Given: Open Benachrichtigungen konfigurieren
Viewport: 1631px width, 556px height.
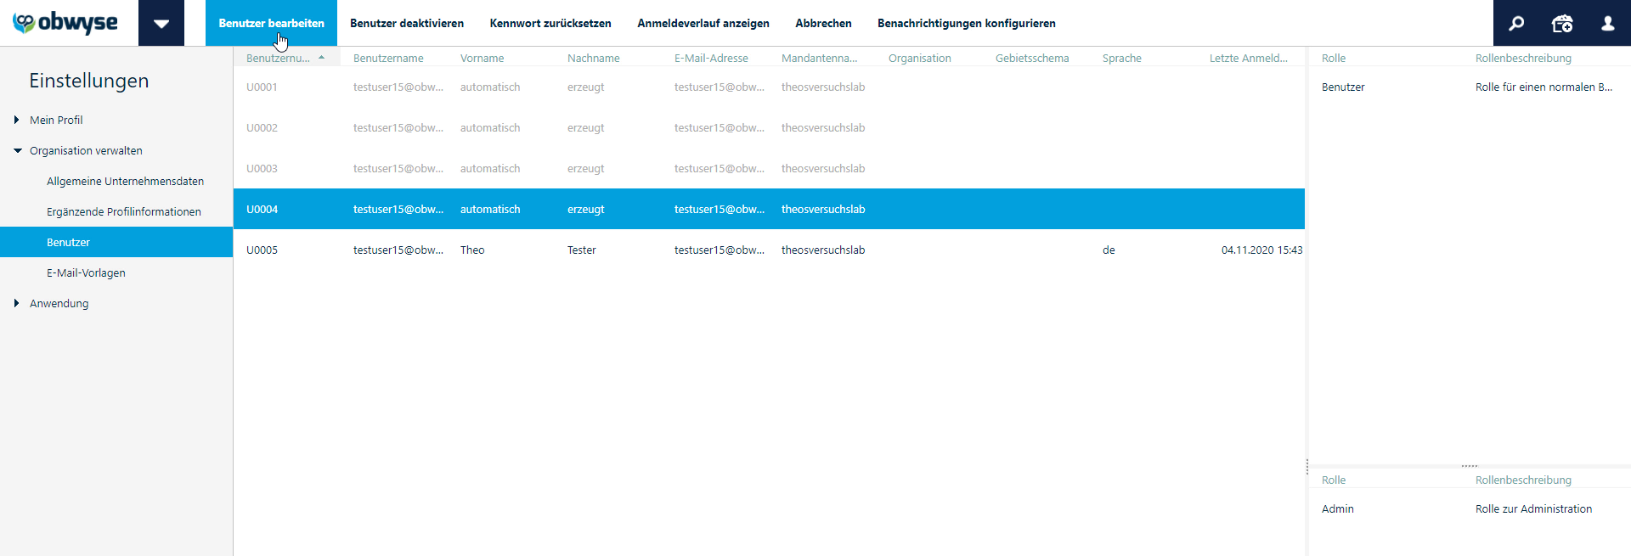Looking at the screenshot, I should click(x=967, y=23).
